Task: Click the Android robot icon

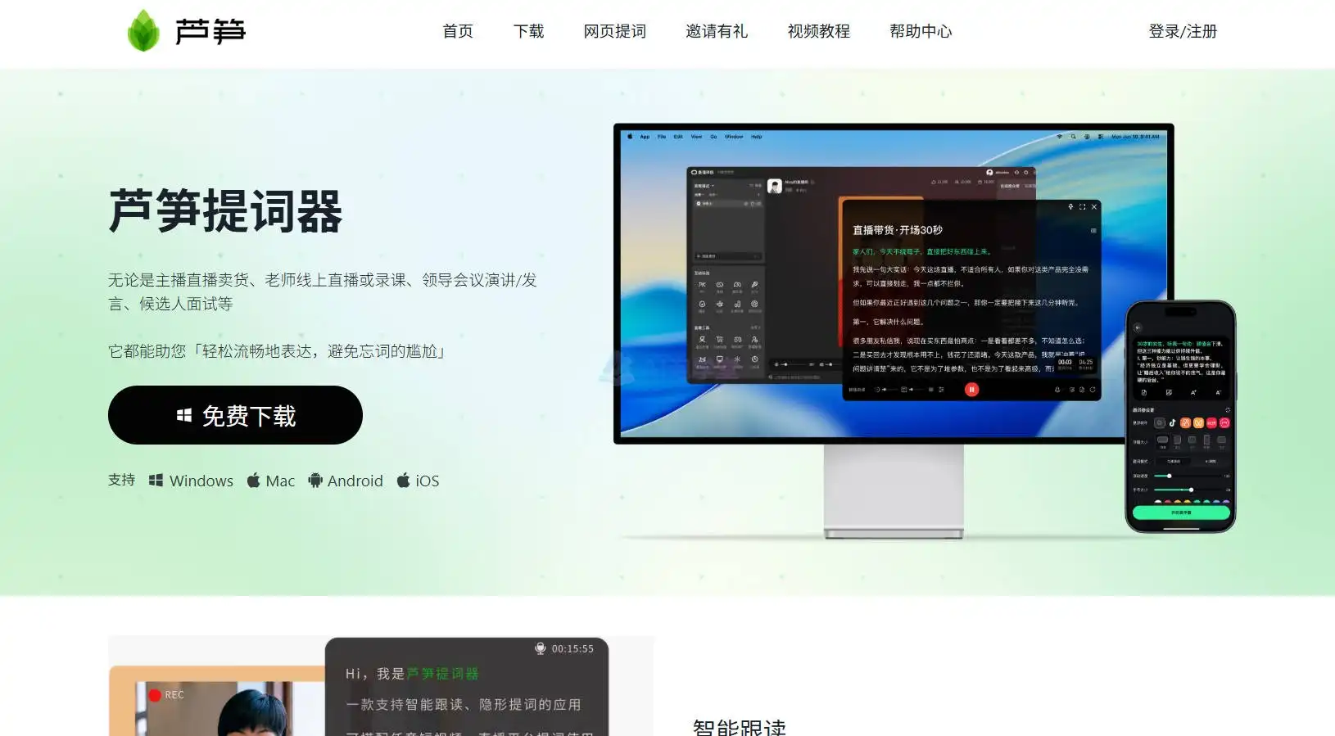Action: [315, 481]
